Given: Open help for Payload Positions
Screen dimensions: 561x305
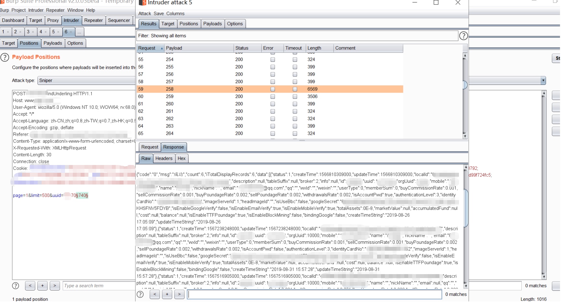Looking at the screenshot, I should 5,57.
